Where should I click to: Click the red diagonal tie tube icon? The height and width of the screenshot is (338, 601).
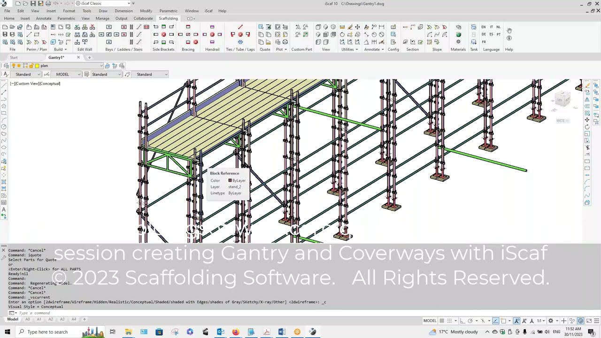pyautogui.click(x=240, y=27)
